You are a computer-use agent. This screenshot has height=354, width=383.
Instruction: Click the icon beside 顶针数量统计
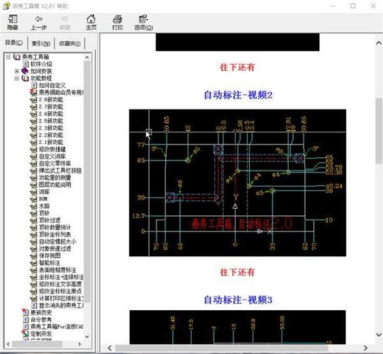(33, 227)
